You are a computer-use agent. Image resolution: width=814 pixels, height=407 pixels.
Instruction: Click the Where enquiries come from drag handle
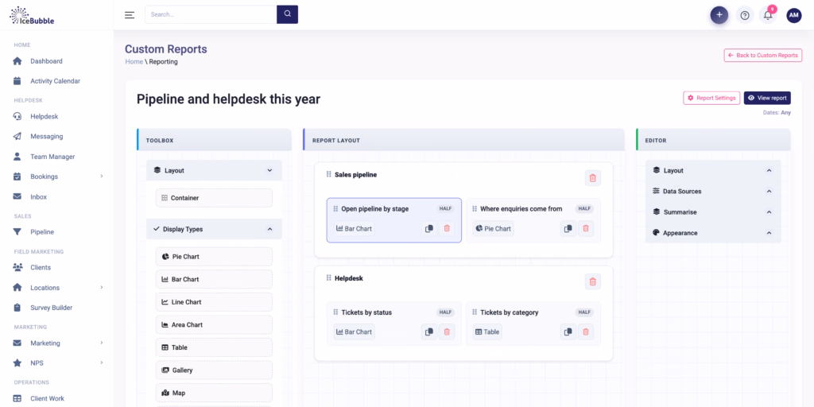point(475,209)
